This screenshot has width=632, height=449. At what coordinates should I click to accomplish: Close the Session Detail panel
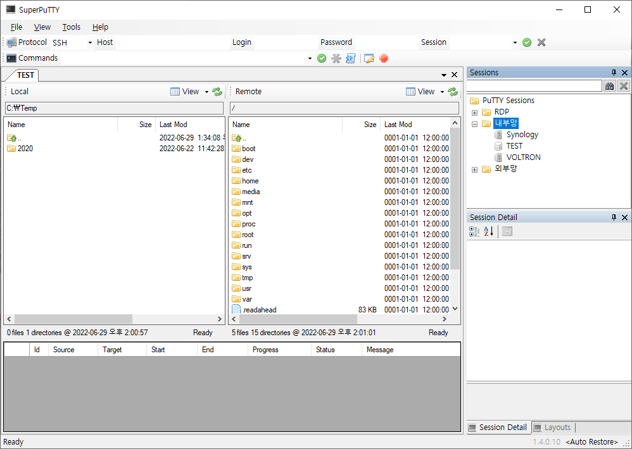(x=625, y=218)
